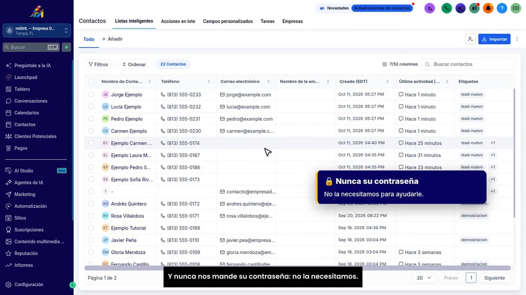526x295 pixels.
Task: Select the Todo list tab
Action: 88,39
